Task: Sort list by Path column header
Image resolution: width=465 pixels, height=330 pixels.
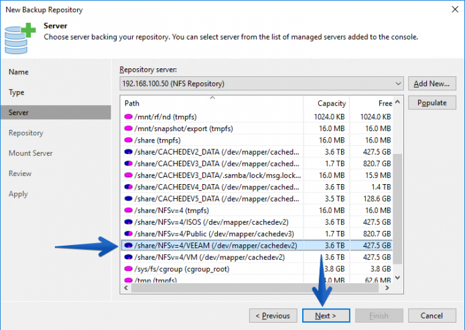Action: (x=212, y=103)
